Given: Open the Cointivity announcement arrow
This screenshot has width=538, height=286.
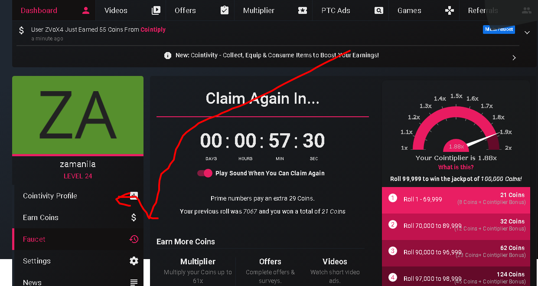Looking at the screenshot, I should point(514,58).
